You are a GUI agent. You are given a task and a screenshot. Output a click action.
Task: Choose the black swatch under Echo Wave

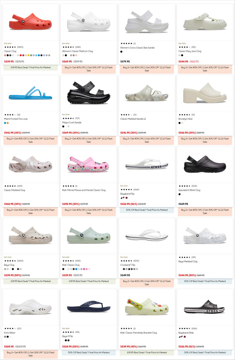click(x=8, y=336)
